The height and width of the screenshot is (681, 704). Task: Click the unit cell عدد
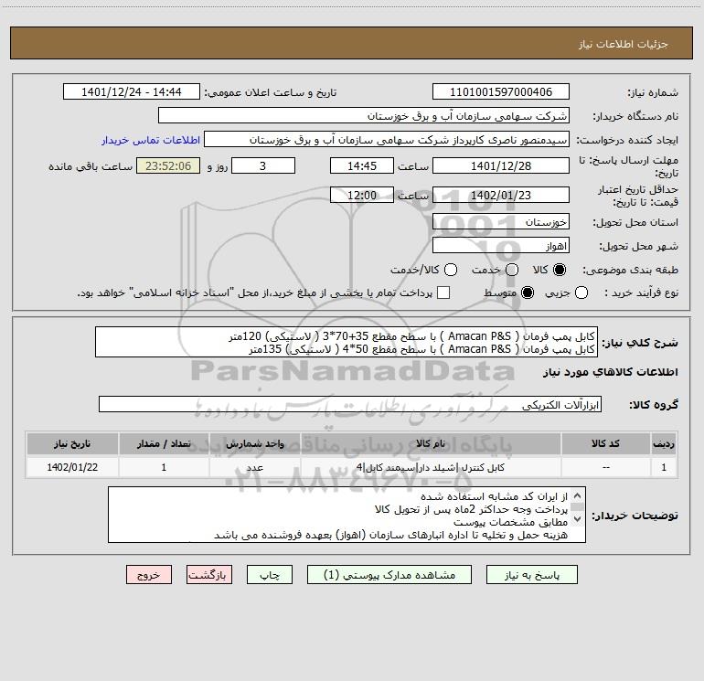coord(254,467)
